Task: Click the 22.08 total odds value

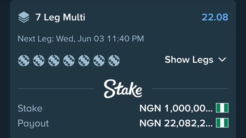Action: (215, 17)
